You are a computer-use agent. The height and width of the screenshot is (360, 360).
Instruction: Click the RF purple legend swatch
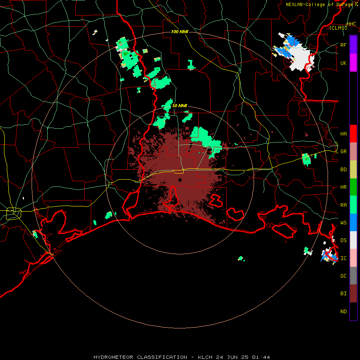[353, 45]
